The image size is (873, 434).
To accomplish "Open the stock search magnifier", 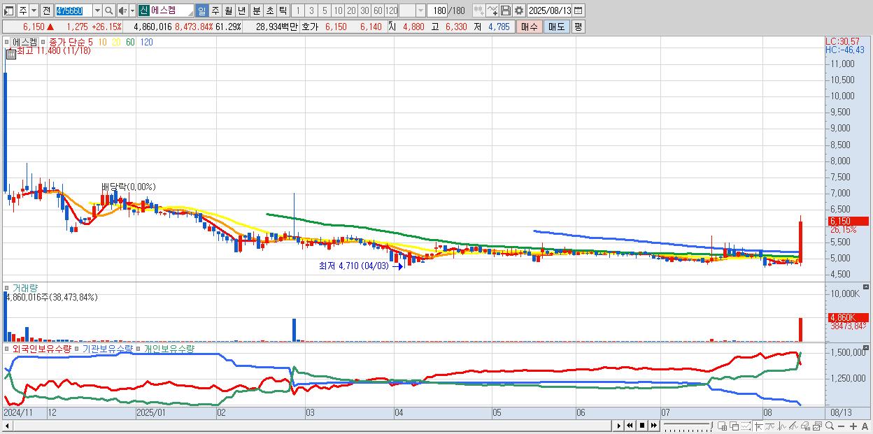I will (x=108, y=10).
